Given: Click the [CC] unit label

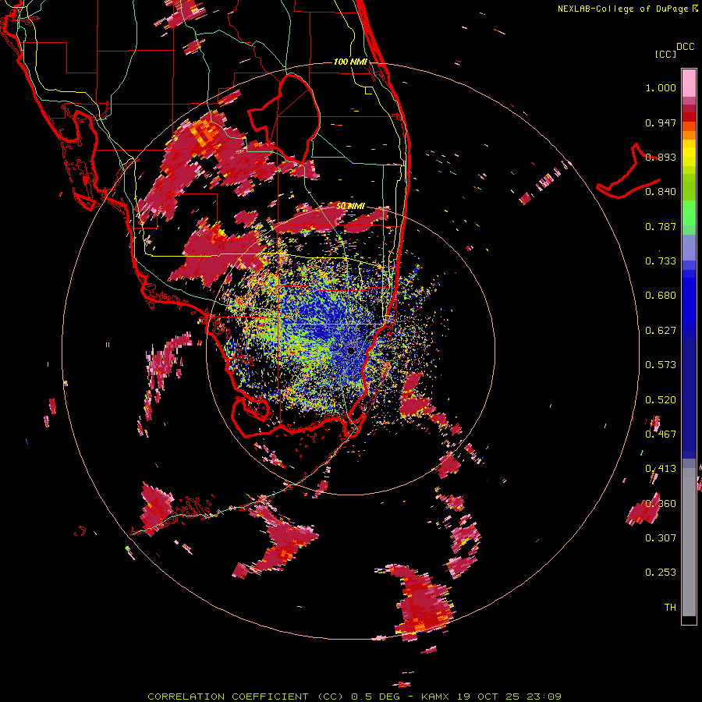Looking at the screenshot, I should tap(666, 54).
